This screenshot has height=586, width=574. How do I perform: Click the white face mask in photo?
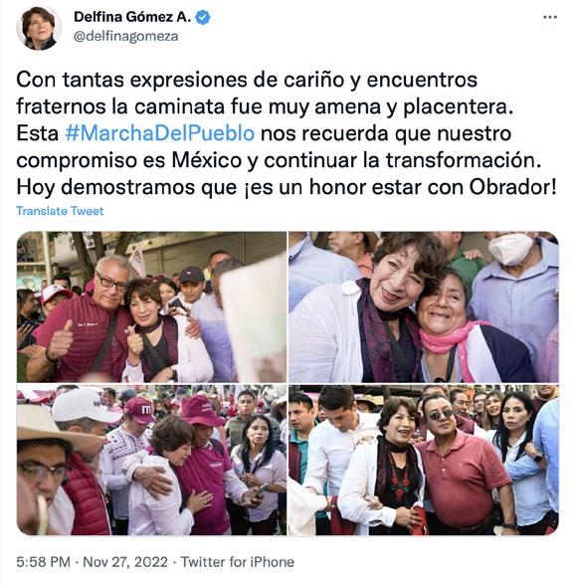point(511,248)
